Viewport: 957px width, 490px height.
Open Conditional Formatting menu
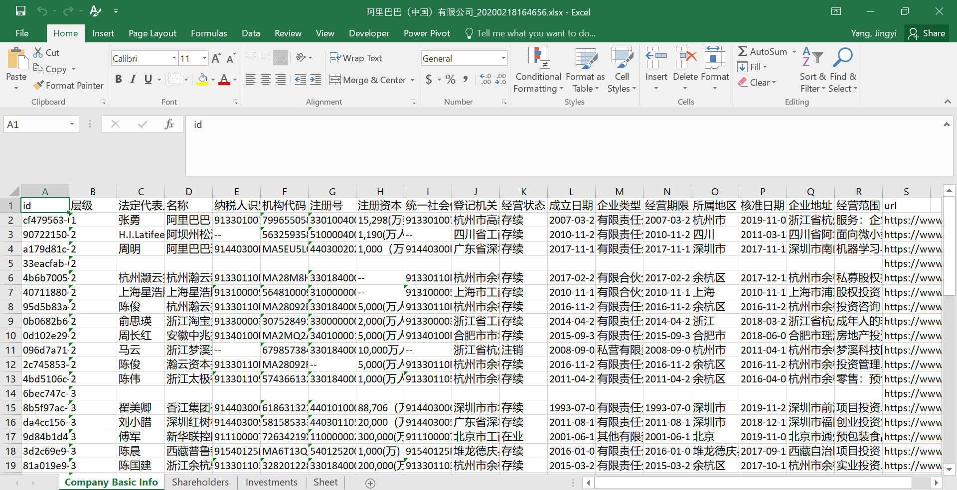[538, 70]
